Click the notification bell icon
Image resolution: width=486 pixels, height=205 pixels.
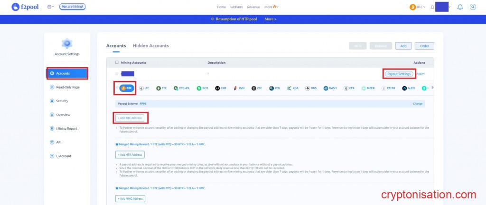point(460,7)
